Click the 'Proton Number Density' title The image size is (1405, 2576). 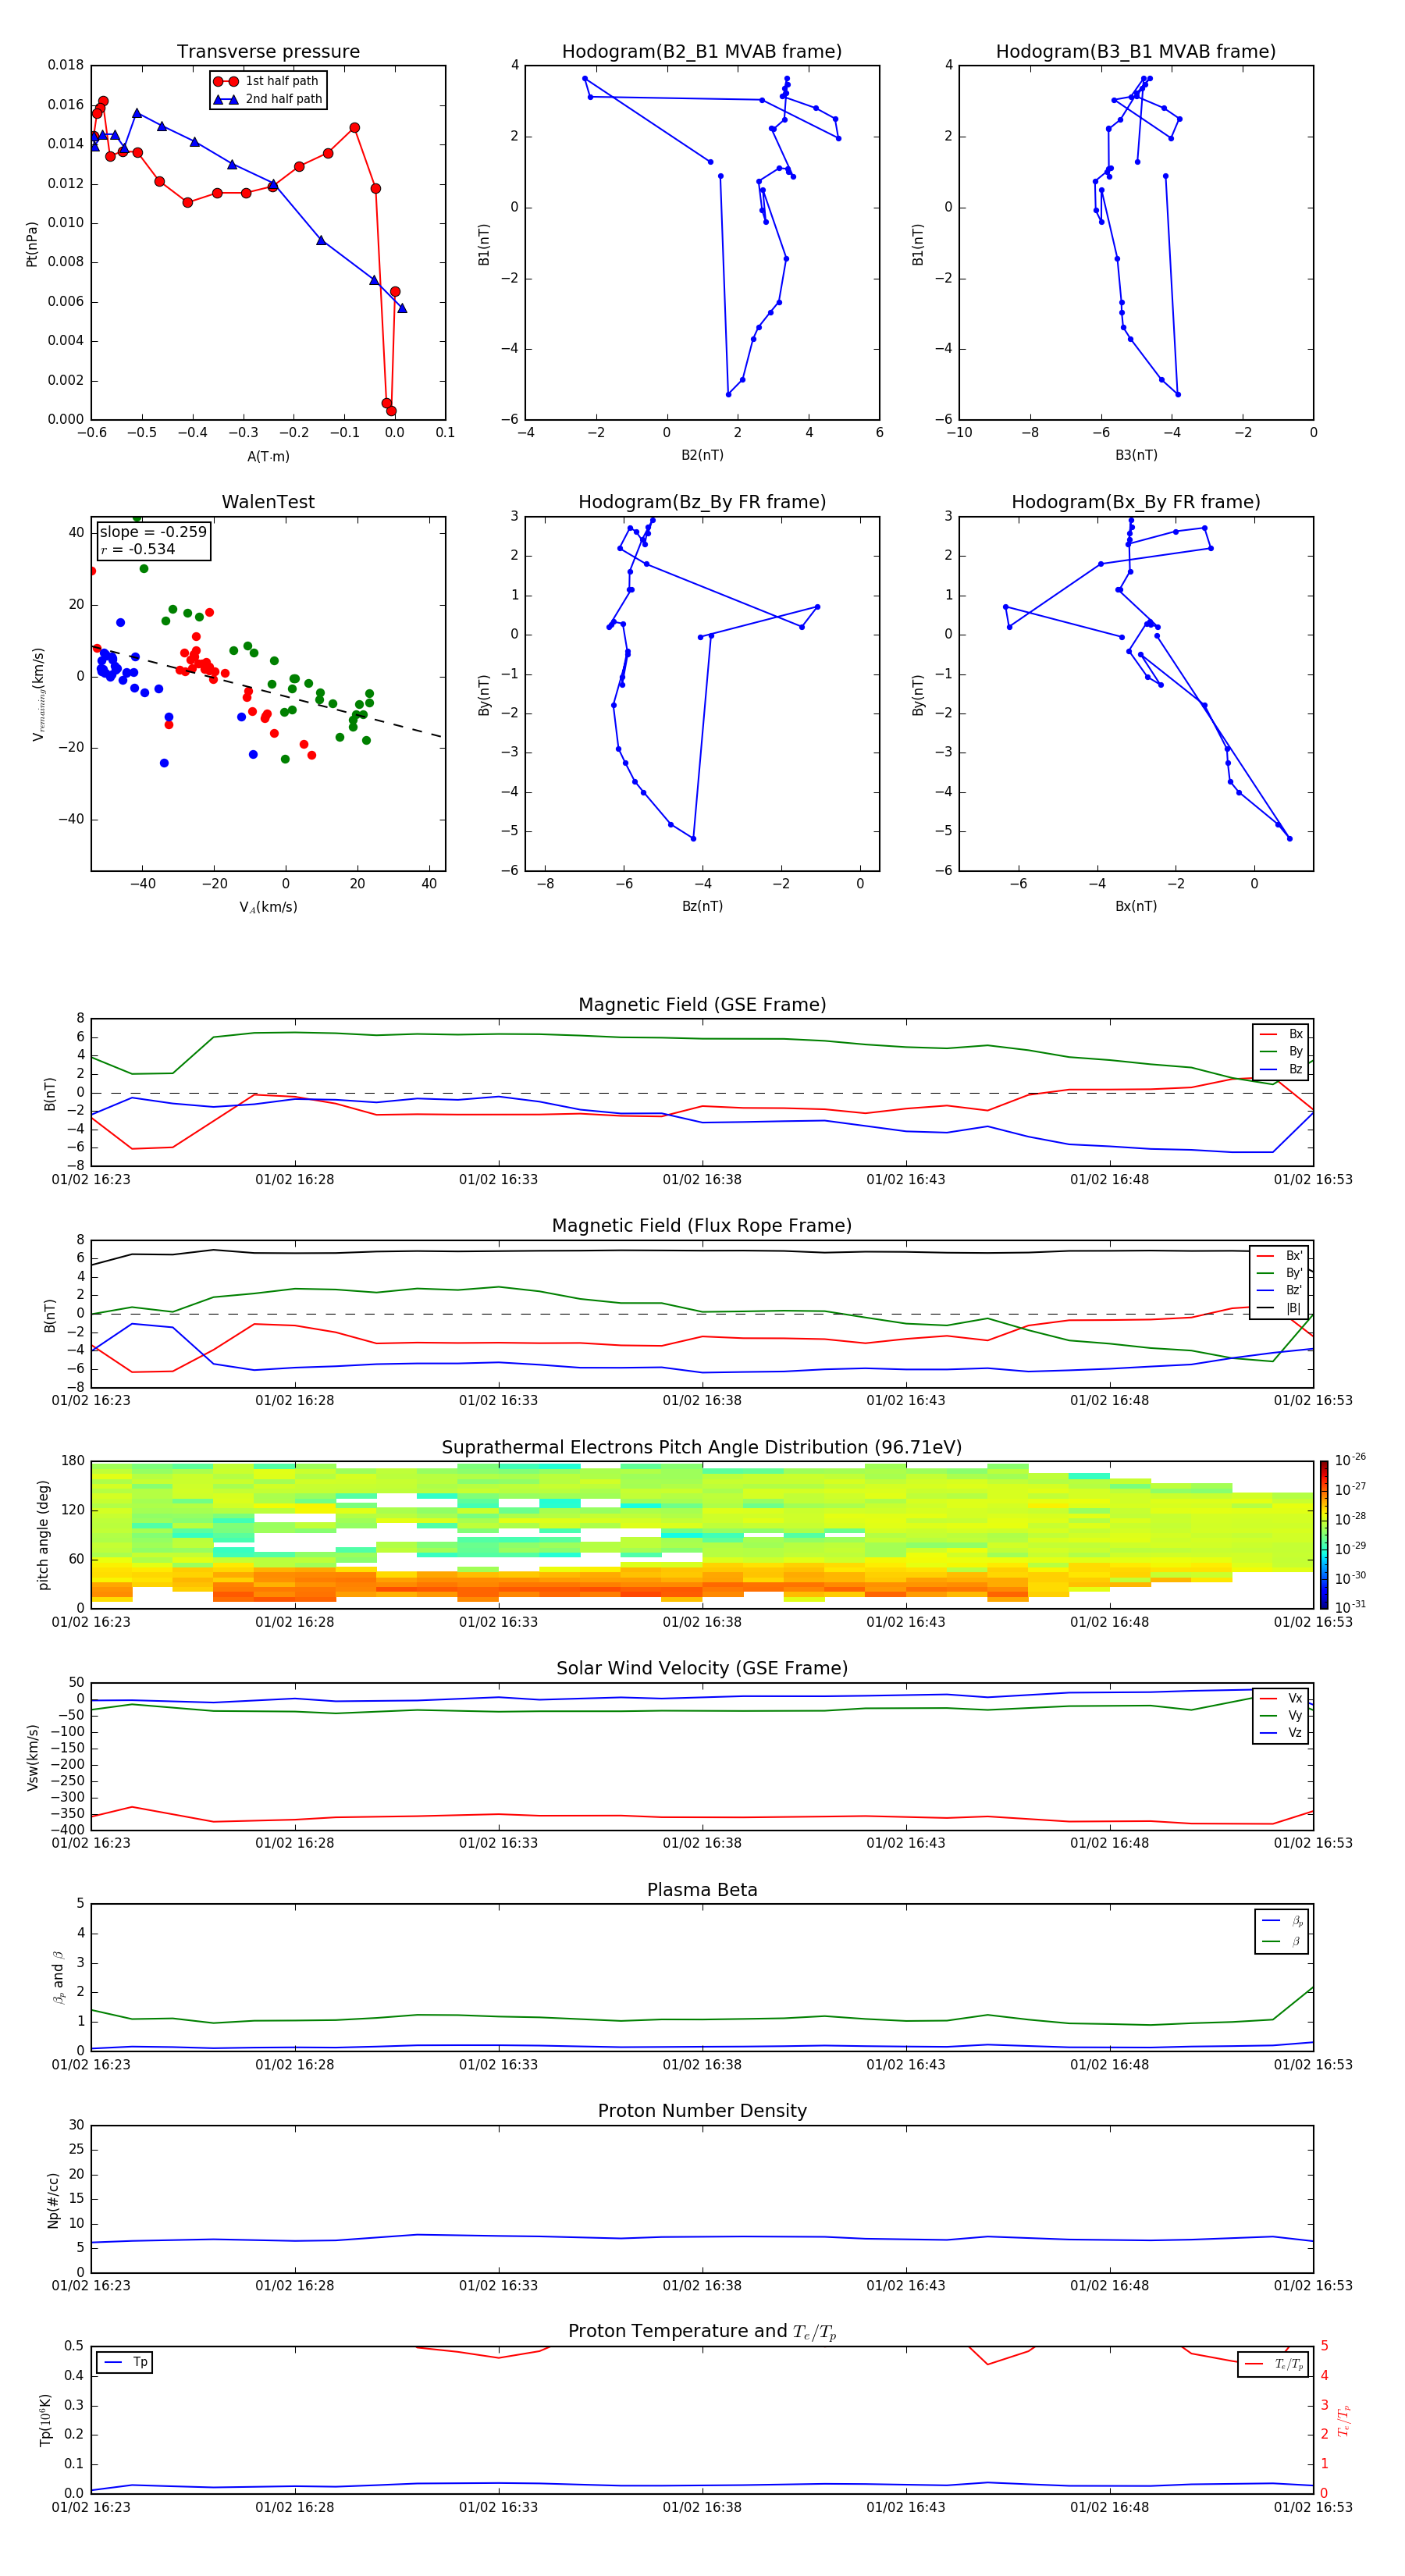pos(702,2111)
